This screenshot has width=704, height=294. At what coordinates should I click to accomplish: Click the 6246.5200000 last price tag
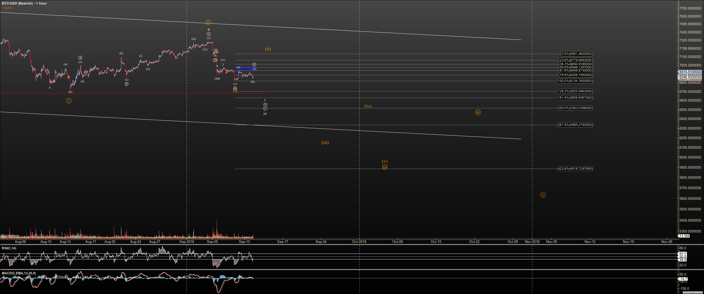[x=690, y=77]
